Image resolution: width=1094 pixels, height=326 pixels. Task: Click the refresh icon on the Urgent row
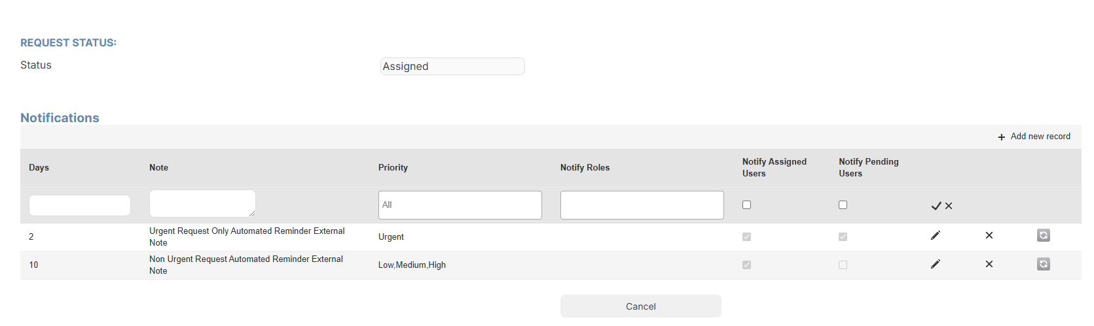click(1044, 235)
